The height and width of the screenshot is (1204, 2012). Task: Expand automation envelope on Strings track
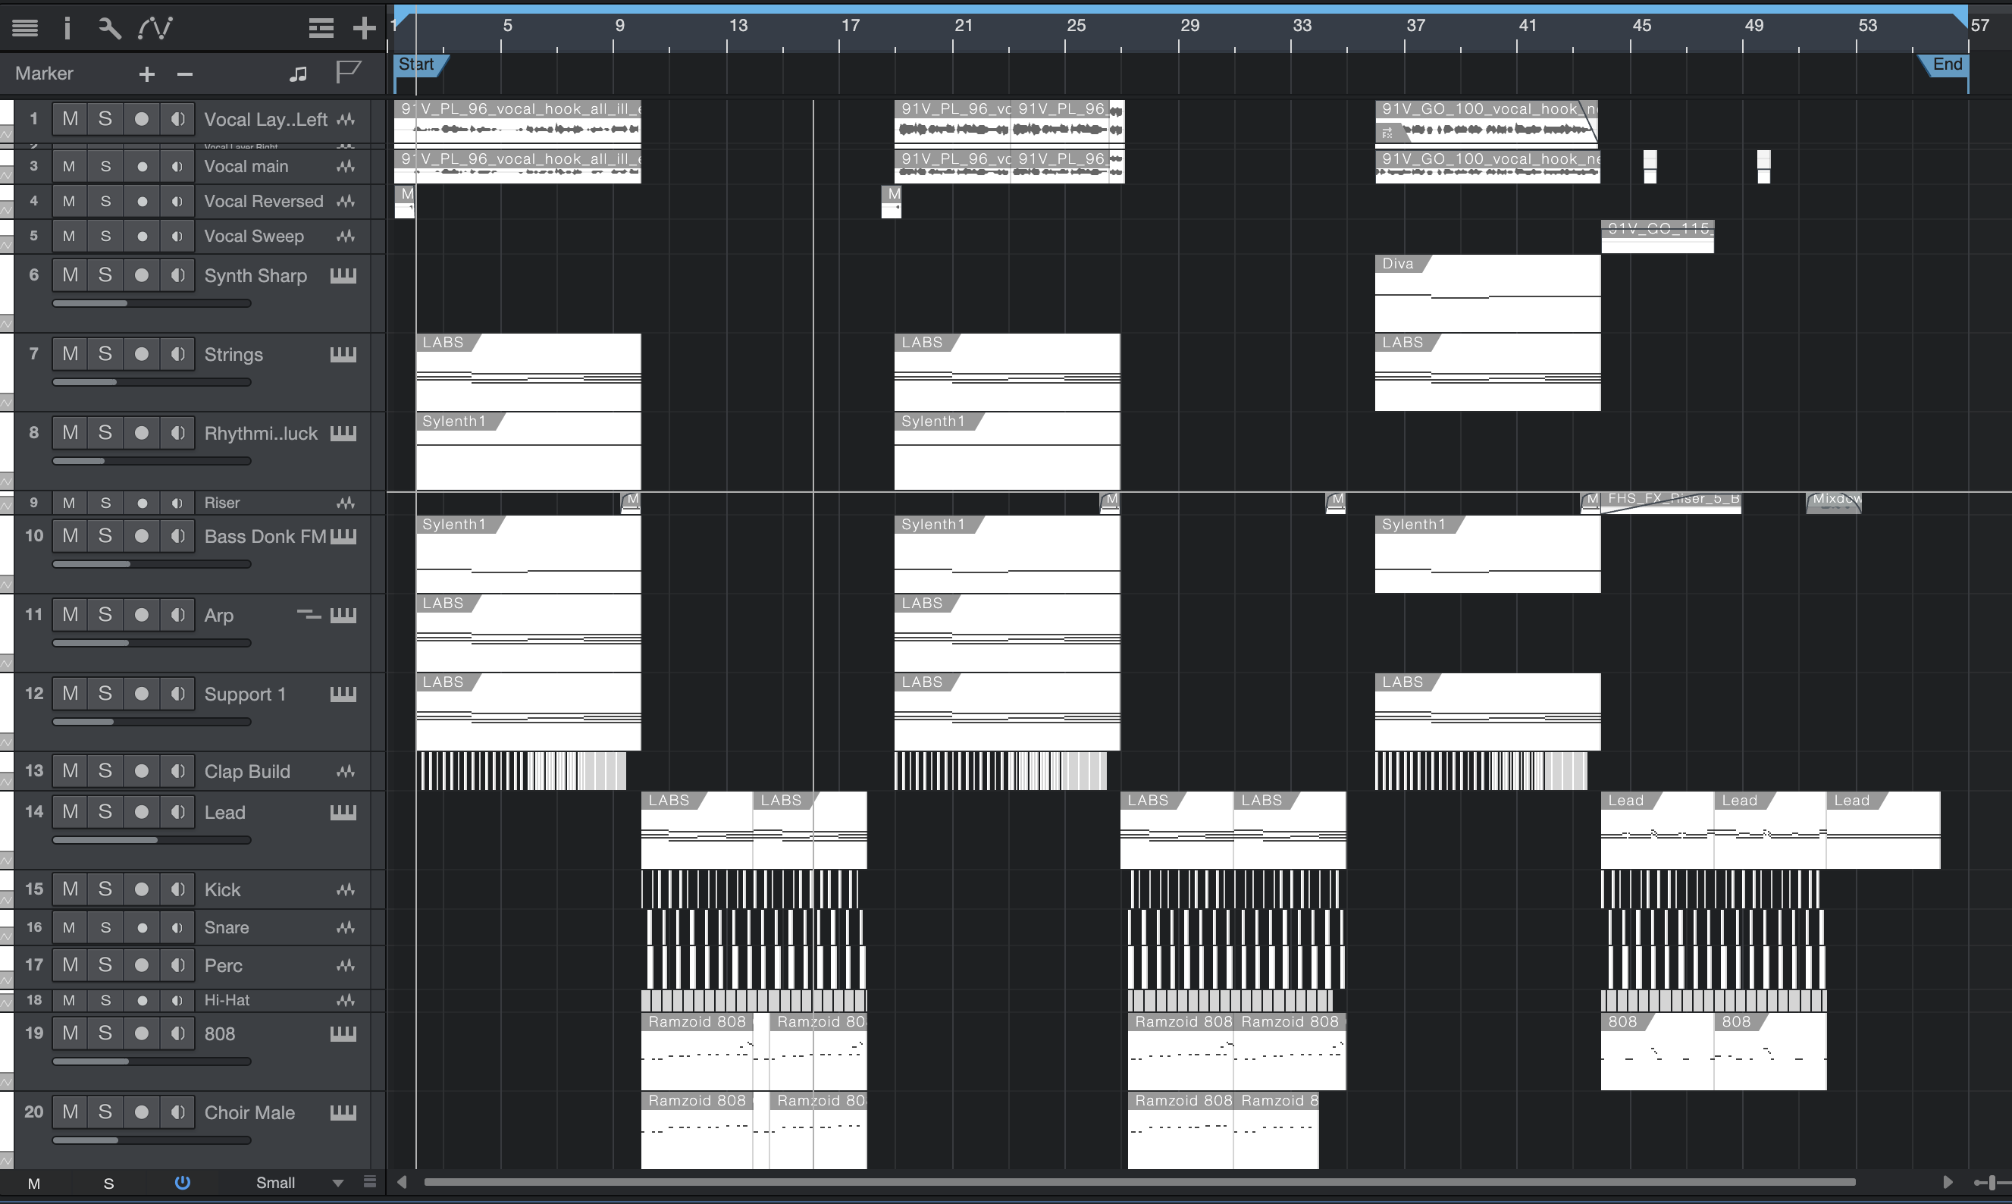5,403
